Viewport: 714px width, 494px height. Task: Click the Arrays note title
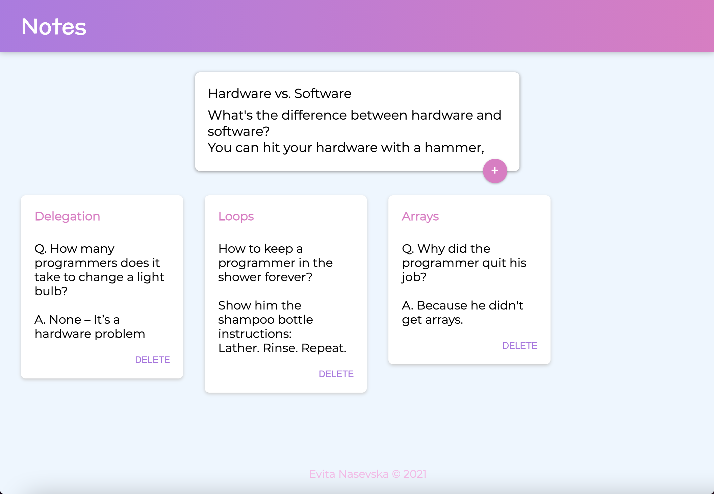(420, 216)
